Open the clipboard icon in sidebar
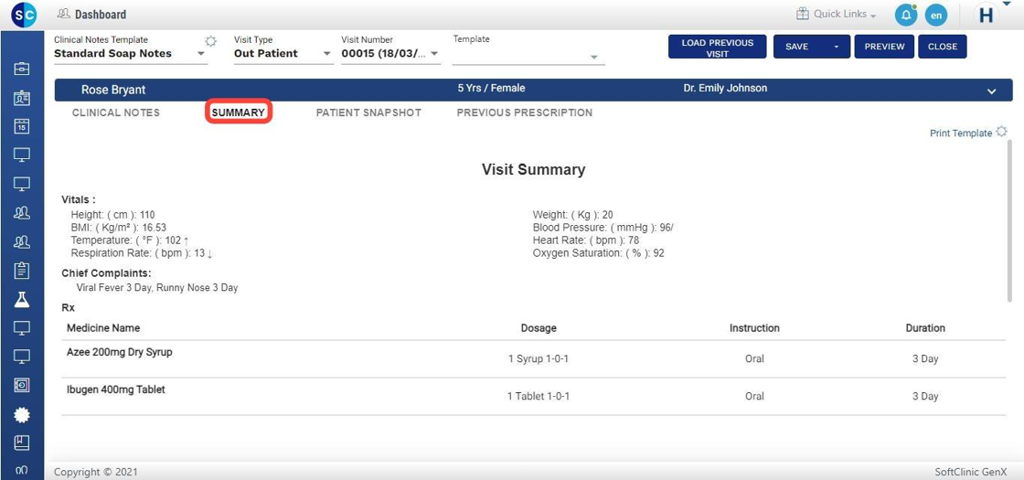This screenshot has width=1024, height=480. [x=22, y=271]
